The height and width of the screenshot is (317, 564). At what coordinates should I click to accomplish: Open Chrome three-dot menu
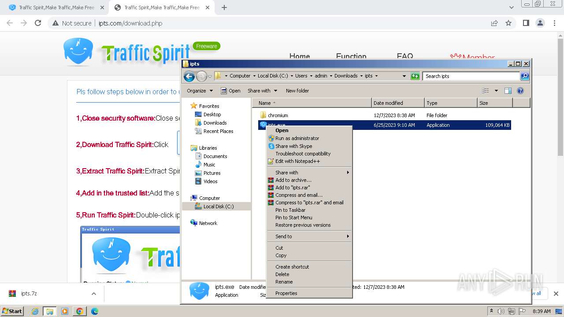(x=554, y=23)
